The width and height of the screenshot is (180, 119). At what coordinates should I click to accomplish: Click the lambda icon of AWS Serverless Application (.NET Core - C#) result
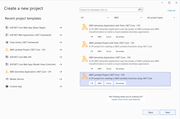click(85, 59)
